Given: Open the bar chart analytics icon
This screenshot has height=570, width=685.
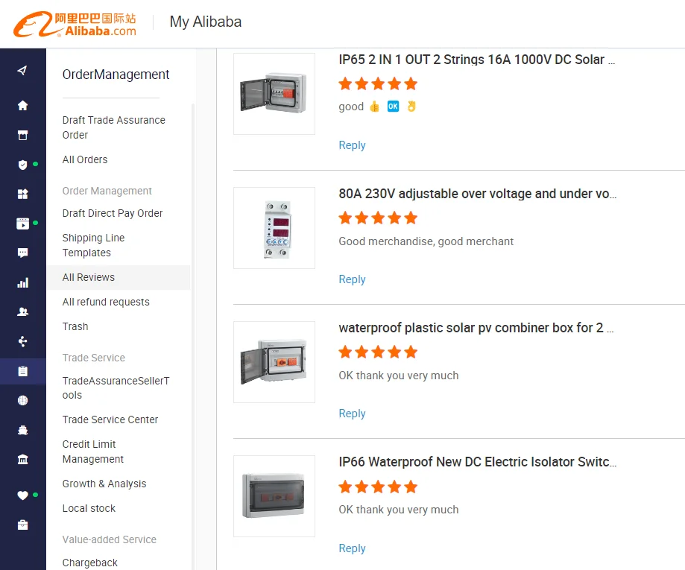Looking at the screenshot, I should click(x=22, y=283).
